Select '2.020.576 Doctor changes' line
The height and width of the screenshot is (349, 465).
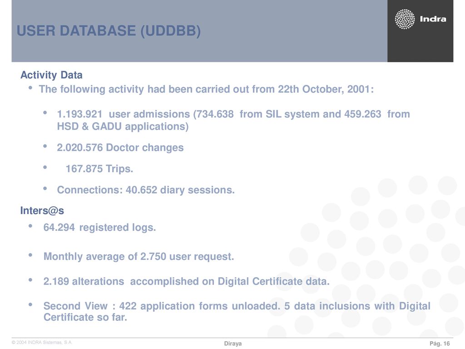click(120, 148)
